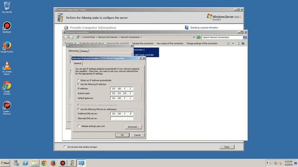Viewport: 298px width, 167px height.
Task: Close the IPv4 Properties dialog
Action: tap(144, 58)
